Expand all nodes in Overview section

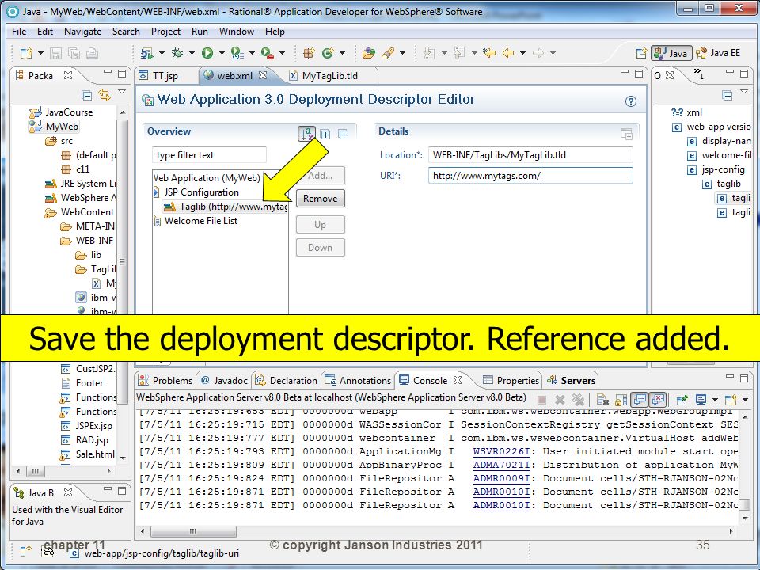[x=325, y=135]
